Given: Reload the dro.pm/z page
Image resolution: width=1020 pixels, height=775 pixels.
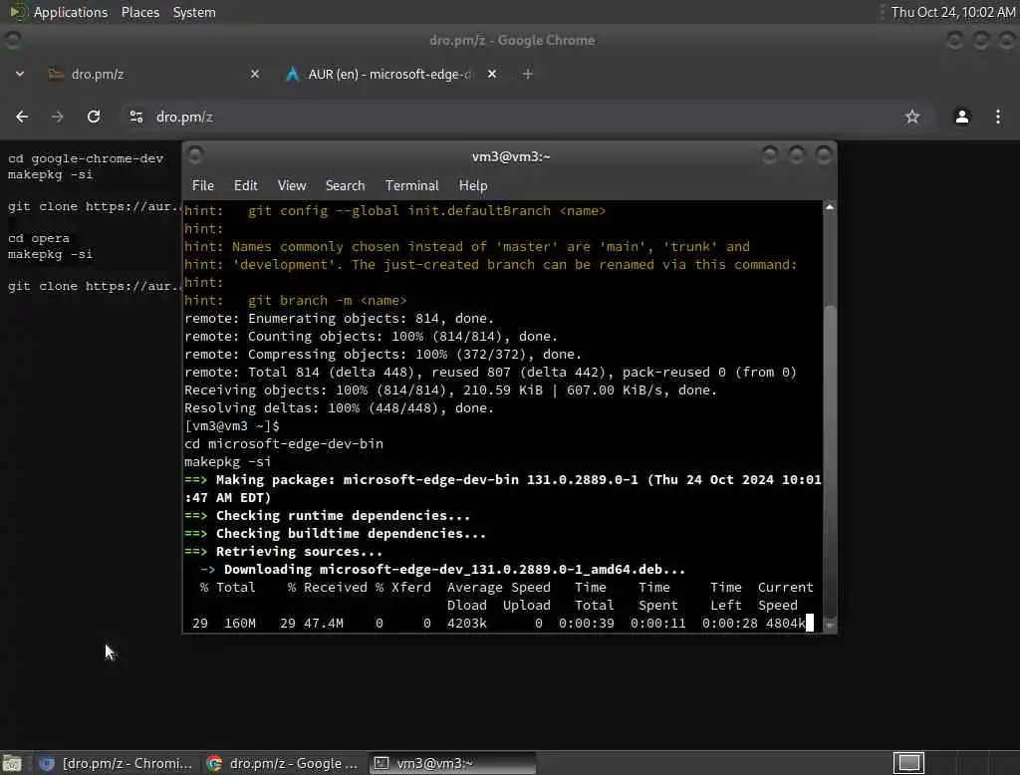Looking at the screenshot, I should (94, 118).
